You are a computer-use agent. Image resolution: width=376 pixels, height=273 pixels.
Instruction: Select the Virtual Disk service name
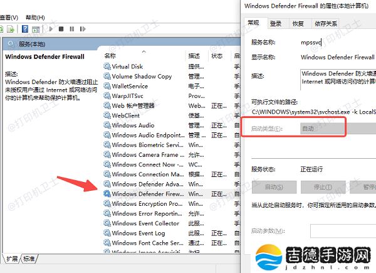pyautogui.click(x=127, y=67)
